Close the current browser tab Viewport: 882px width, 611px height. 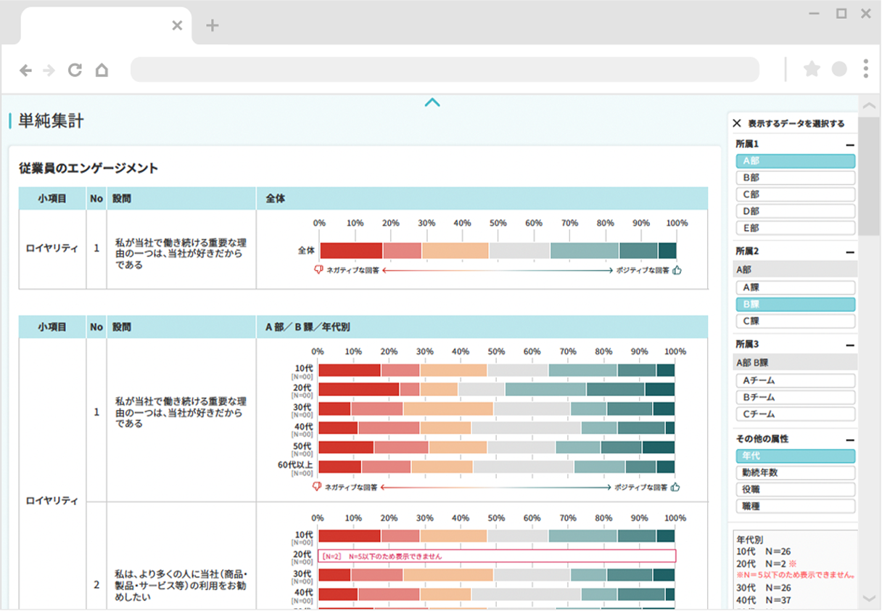[177, 25]
